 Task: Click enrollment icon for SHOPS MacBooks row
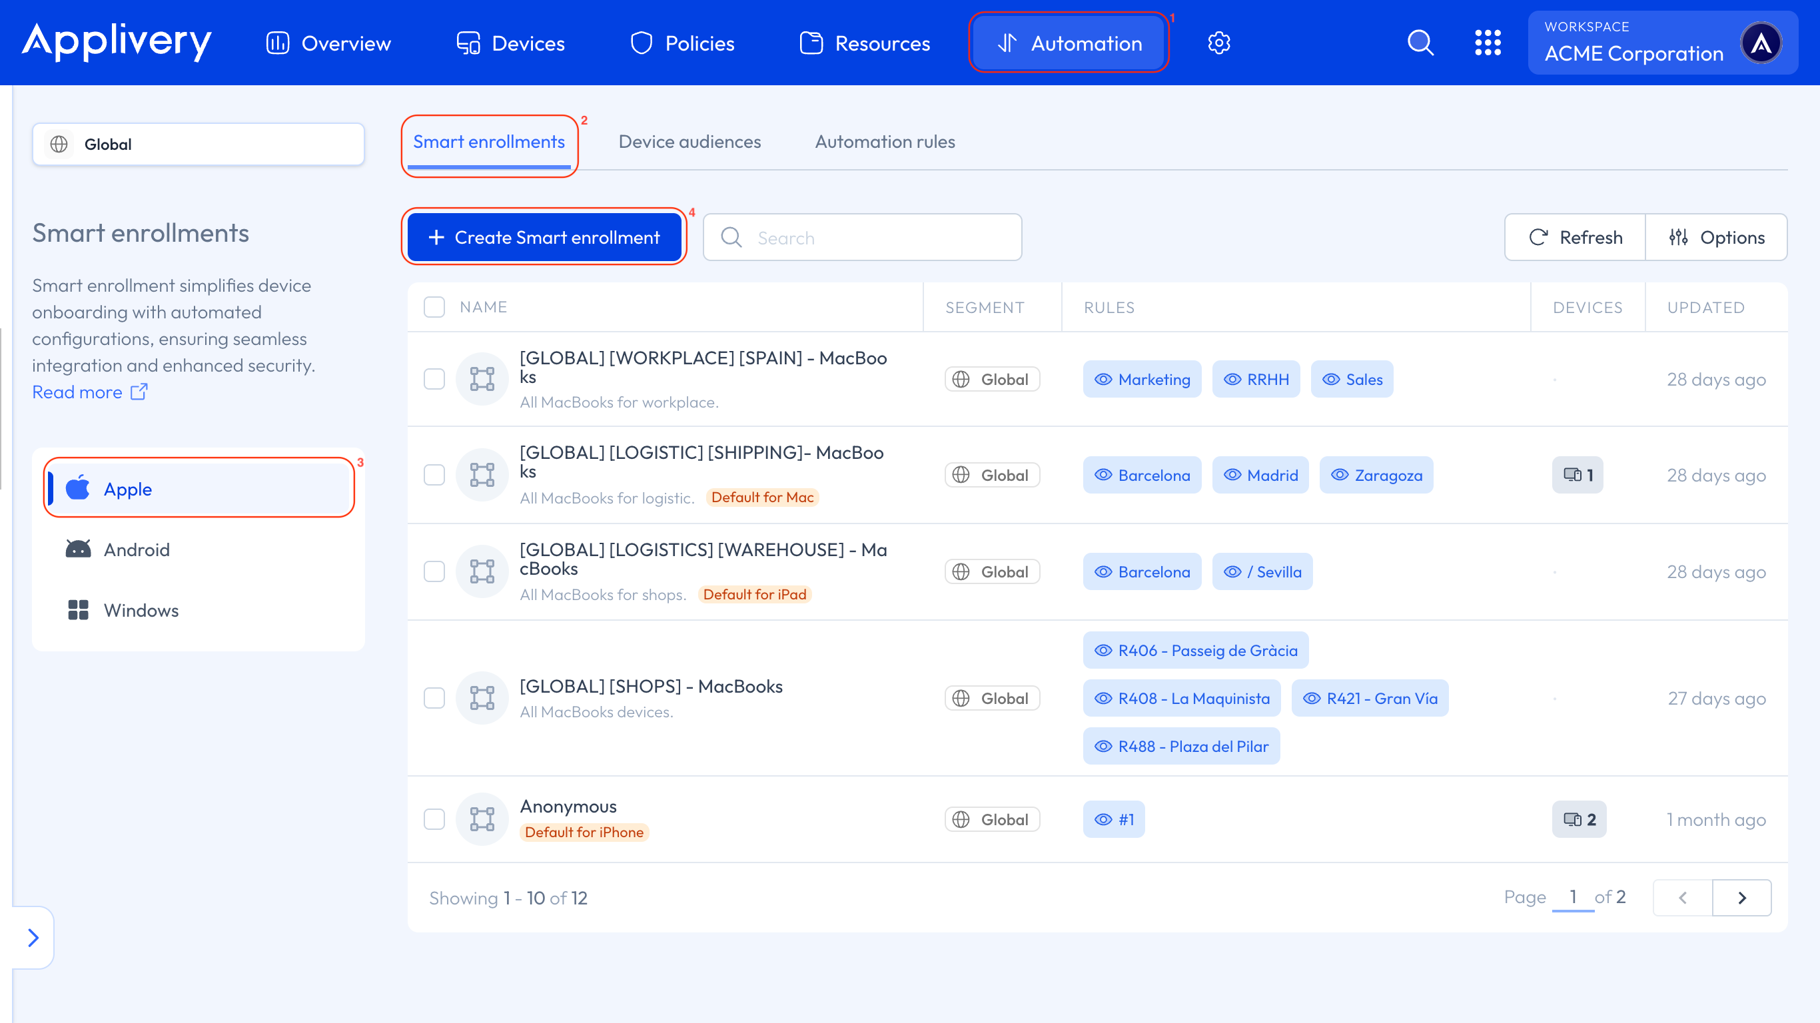pyautogui.click(x=482, y=698)
